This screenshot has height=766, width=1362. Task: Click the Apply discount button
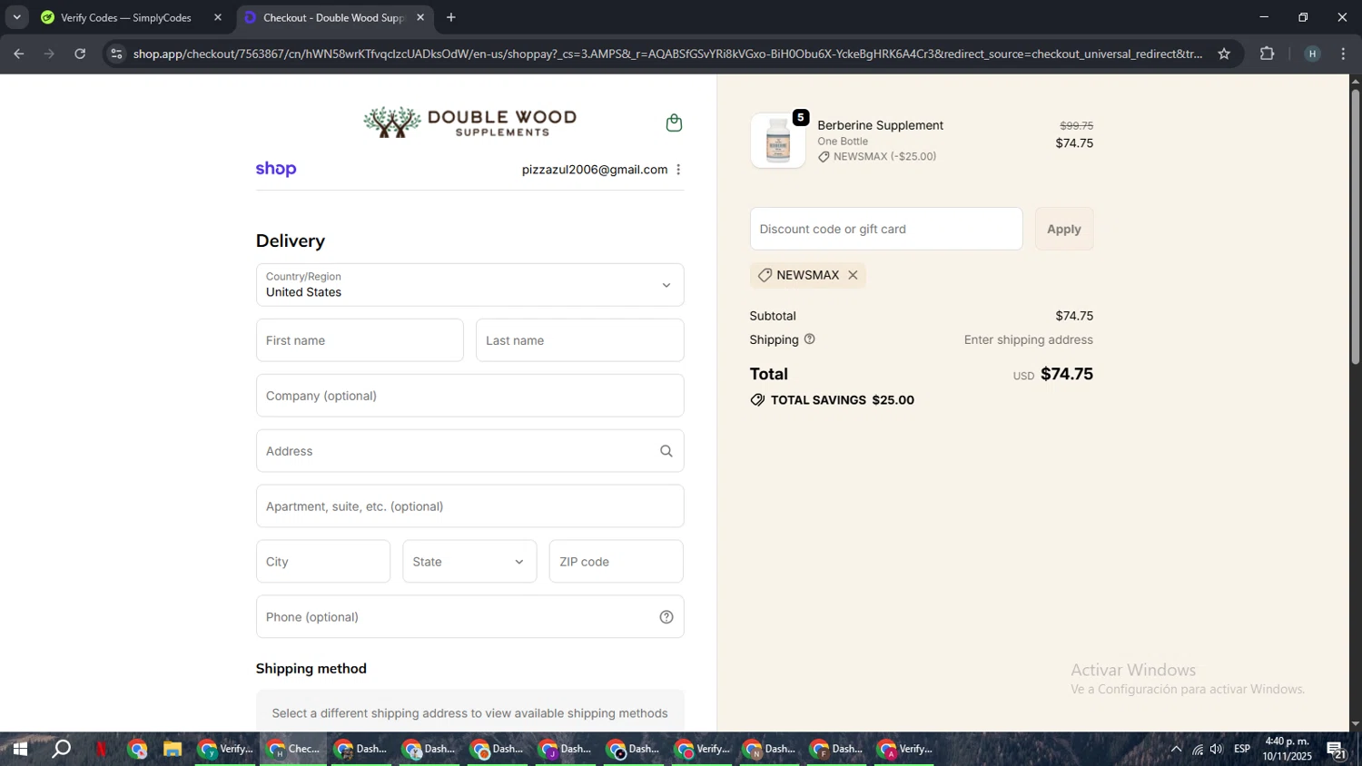(x=1064, y=229)
